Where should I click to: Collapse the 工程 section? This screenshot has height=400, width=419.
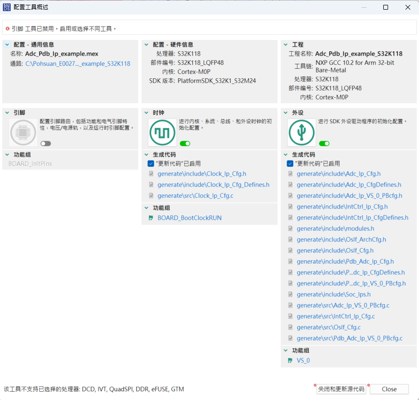click(x=285, y=44)
